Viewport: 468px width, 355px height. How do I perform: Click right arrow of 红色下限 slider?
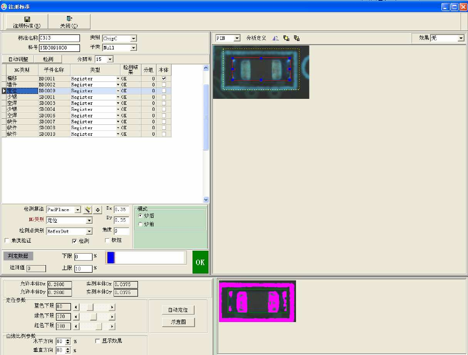pos(112,327)
